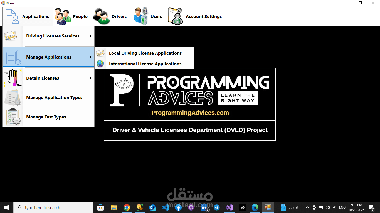Select Manage Applications menu item

click(x=48, y=57)
